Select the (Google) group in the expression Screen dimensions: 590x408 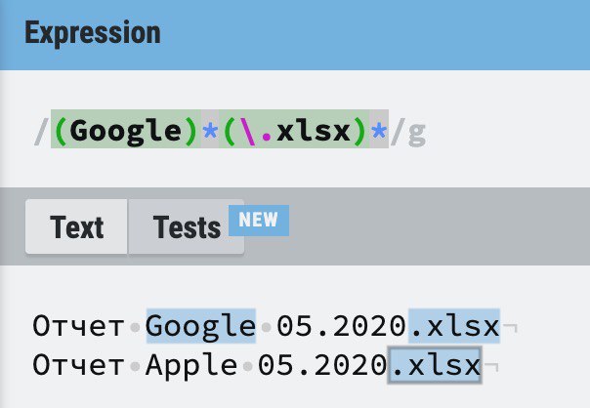click(126, 129)
